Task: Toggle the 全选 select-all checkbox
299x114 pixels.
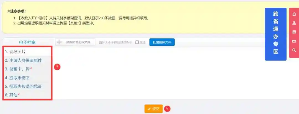Action: pyautogui.click(x=137, y=42)
